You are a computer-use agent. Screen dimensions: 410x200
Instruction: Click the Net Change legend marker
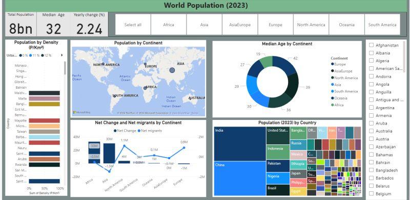[x=115, y=131]
